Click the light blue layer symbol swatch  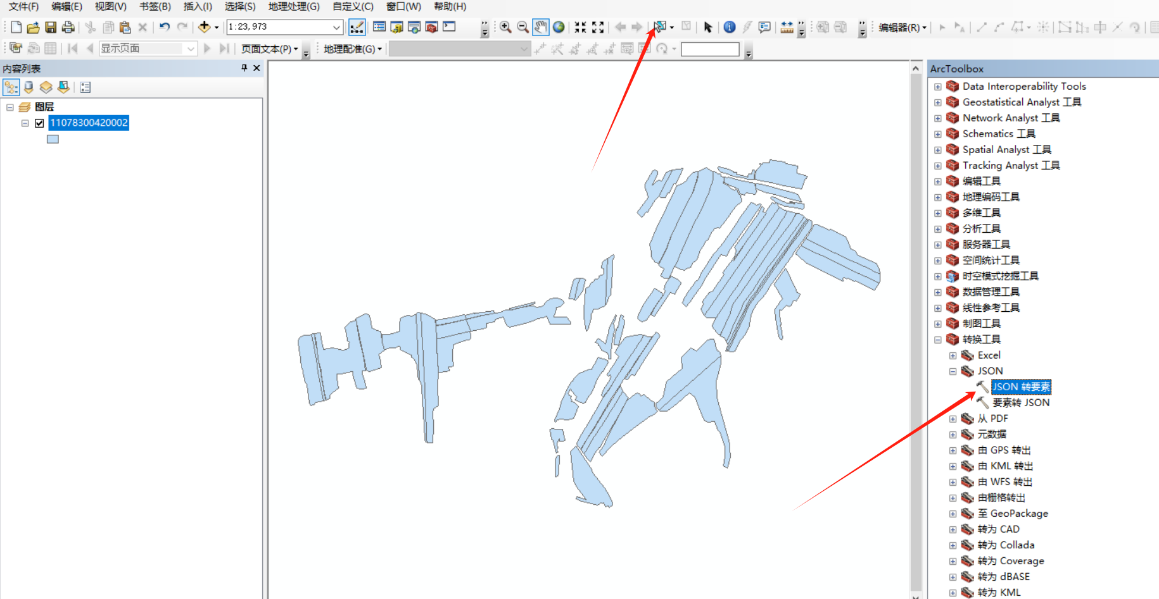[x=53, y=139]
